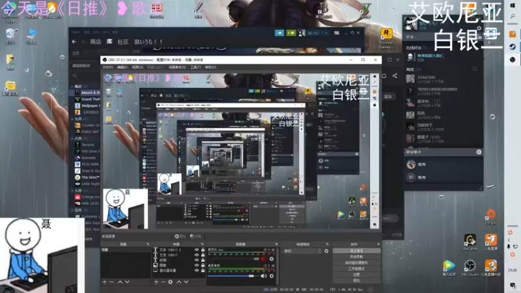Open OBS 文件(F) menu
This screenshot has height=293, width=521.
107,68
